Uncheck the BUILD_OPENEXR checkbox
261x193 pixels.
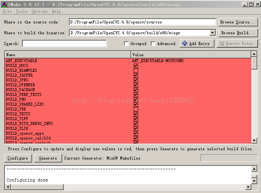coord(136,85)
